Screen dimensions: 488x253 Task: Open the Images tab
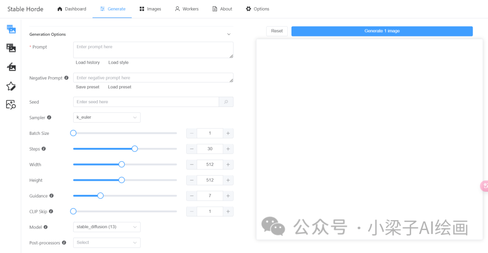click(x=150, y=9)
